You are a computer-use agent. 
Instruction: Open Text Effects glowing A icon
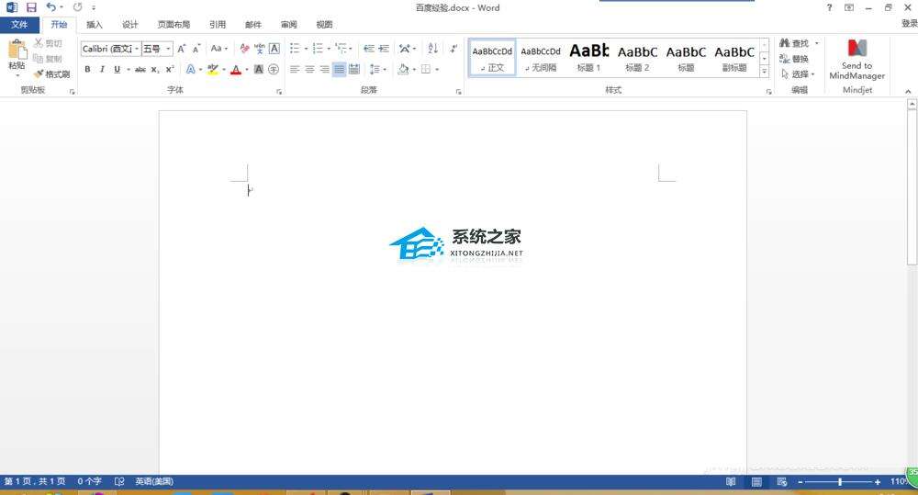191,69
